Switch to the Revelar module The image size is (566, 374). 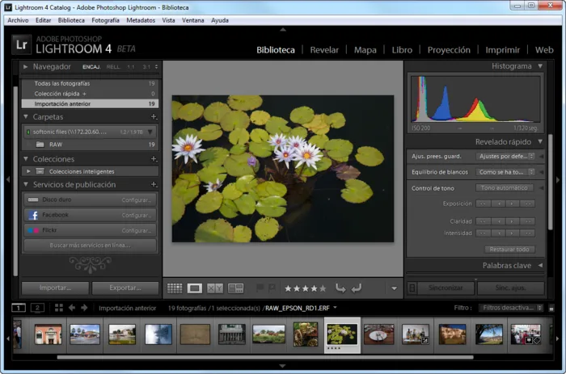coord(324,50)
